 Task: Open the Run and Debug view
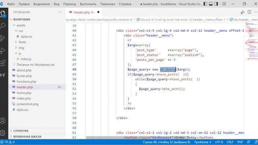[3, 50]
